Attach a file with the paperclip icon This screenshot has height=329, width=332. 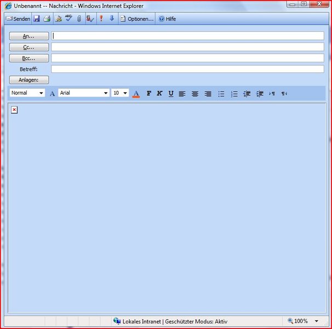[79, 19]
